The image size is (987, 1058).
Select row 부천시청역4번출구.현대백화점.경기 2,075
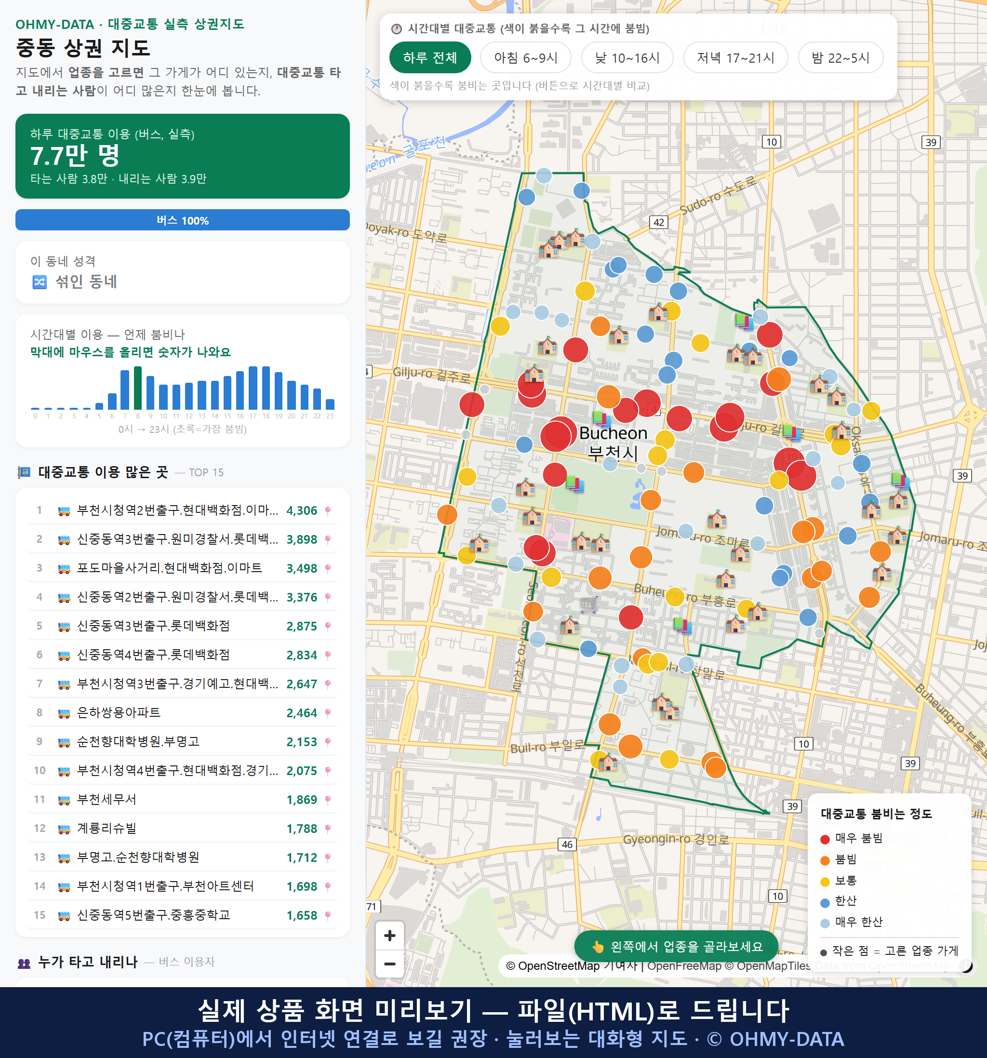(183, 771)
